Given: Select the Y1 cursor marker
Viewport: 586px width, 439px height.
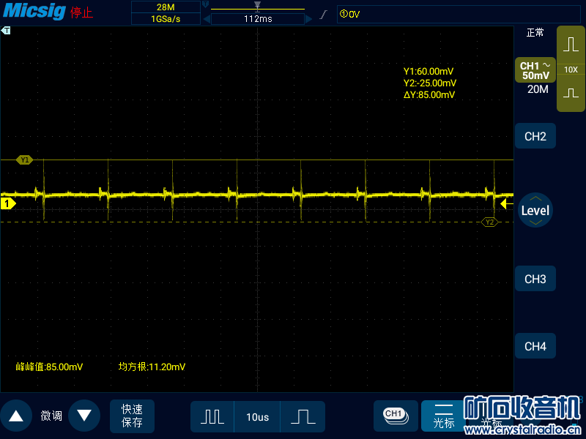Looking at the screenshot, I should [x=25, y=160].
